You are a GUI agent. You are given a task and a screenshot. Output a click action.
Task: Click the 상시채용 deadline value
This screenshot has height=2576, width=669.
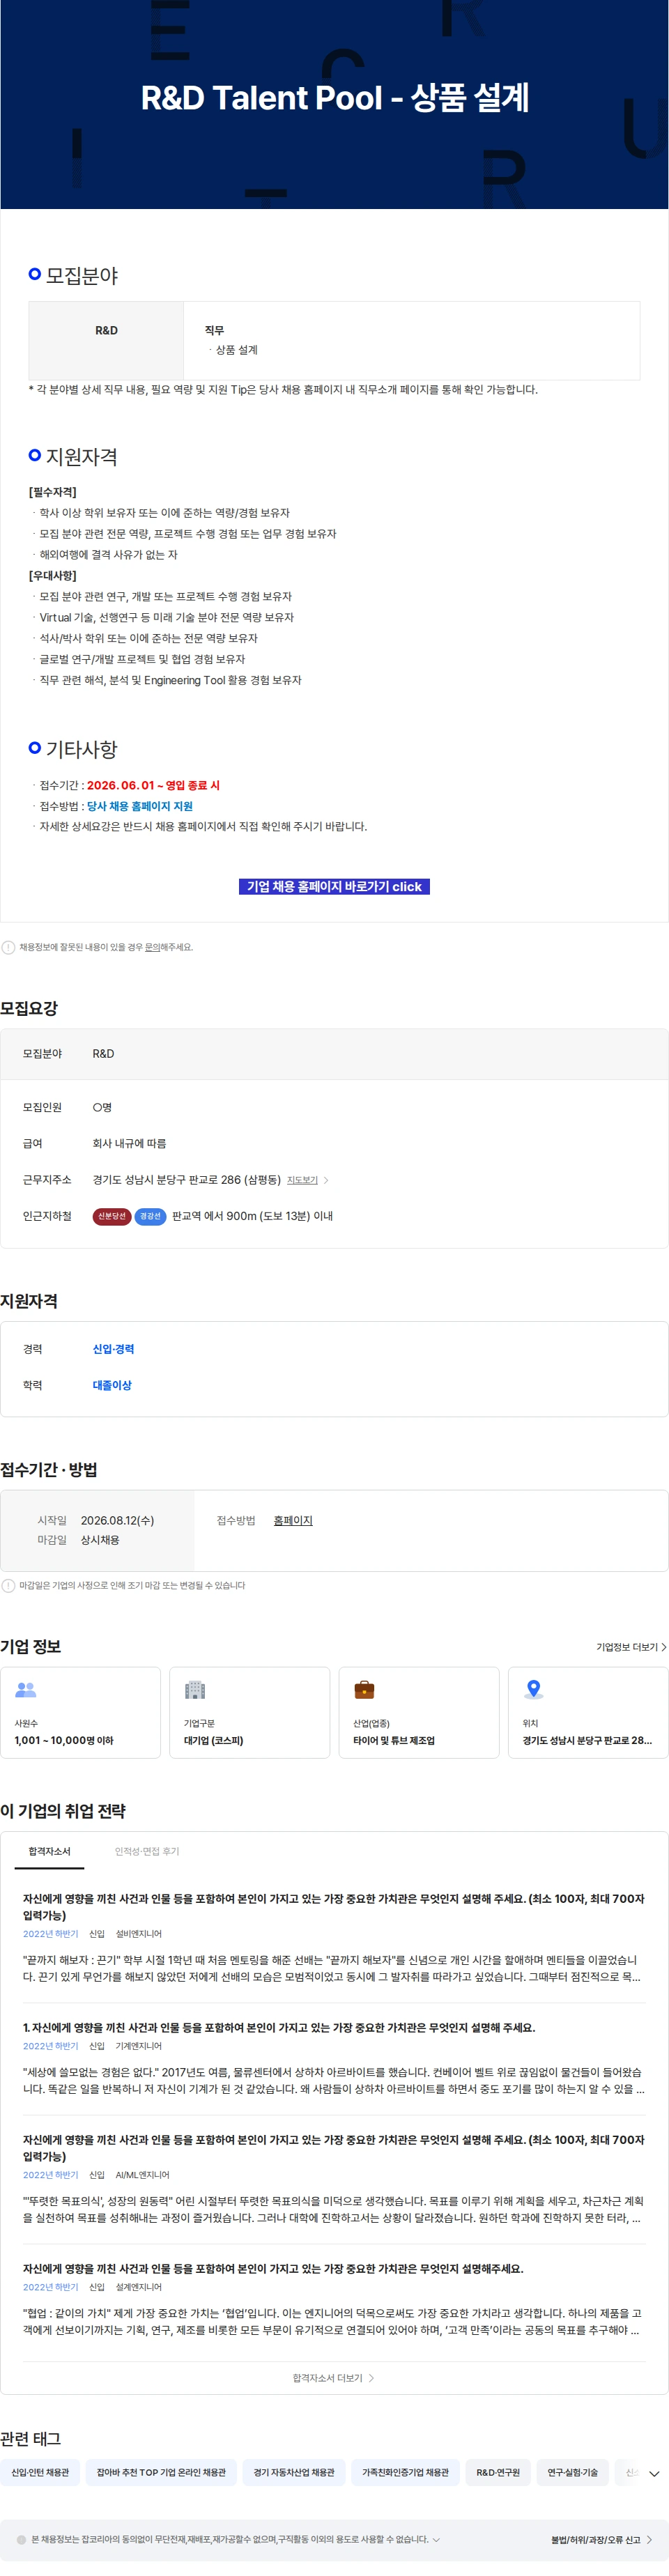click(x=100, y=1540)
